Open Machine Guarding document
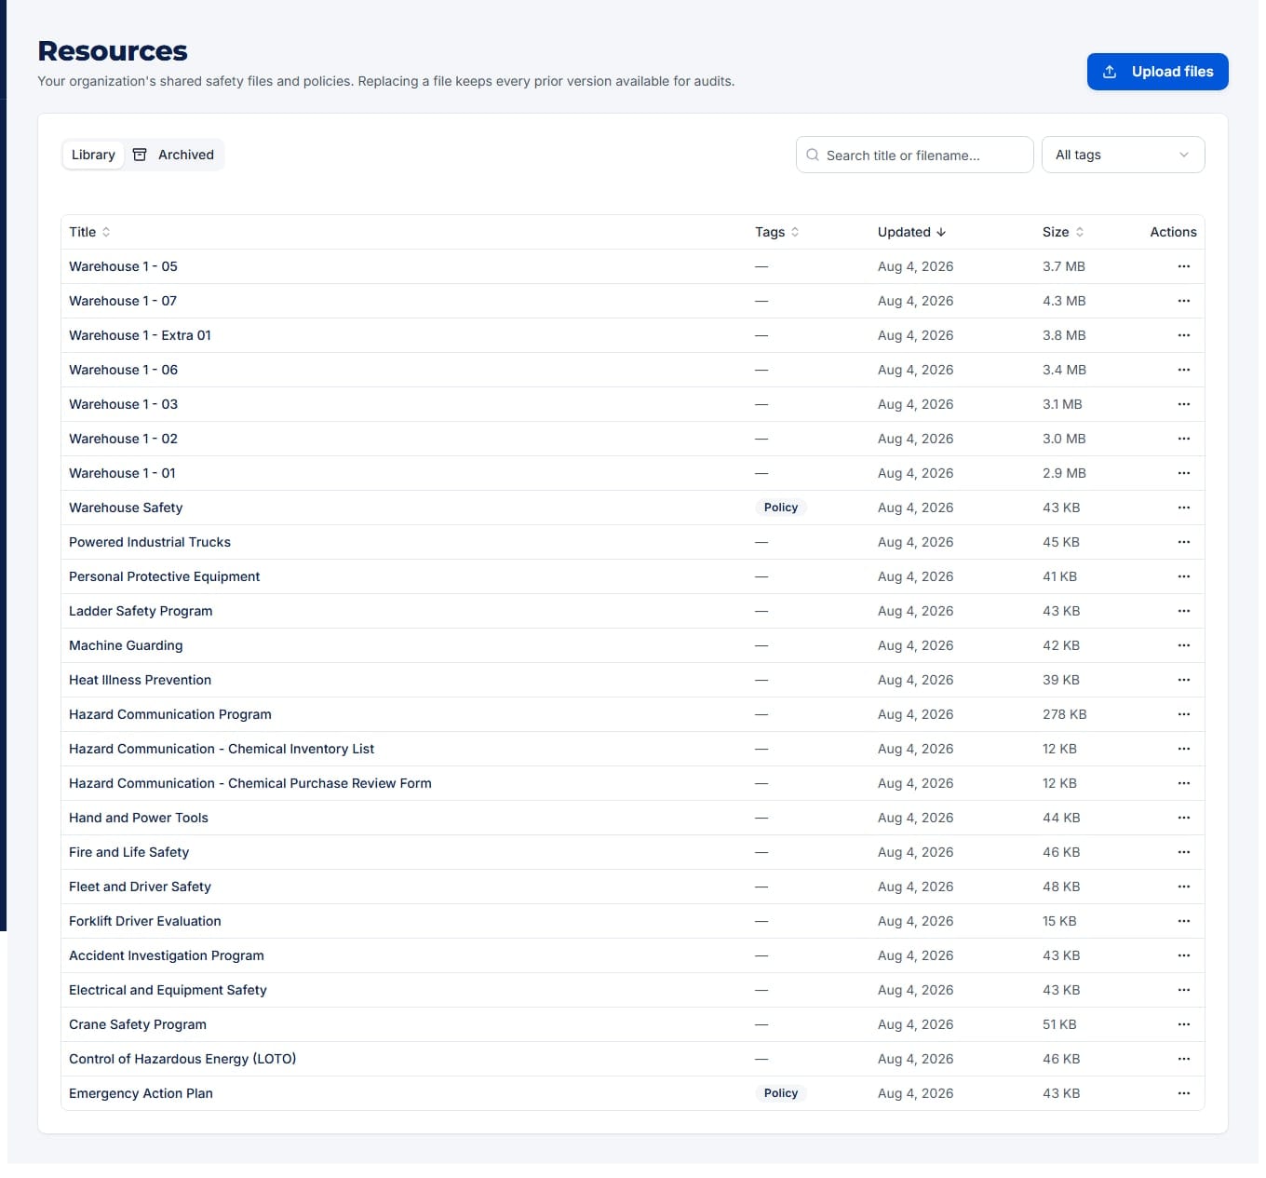Viewport: 1266px width, 1178px height. coord(126,645)
